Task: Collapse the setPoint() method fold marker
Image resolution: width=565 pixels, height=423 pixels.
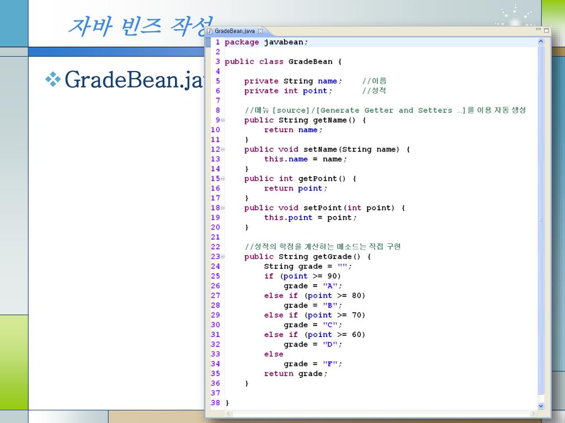Action: pyautogui.click(x=223, y=208)
